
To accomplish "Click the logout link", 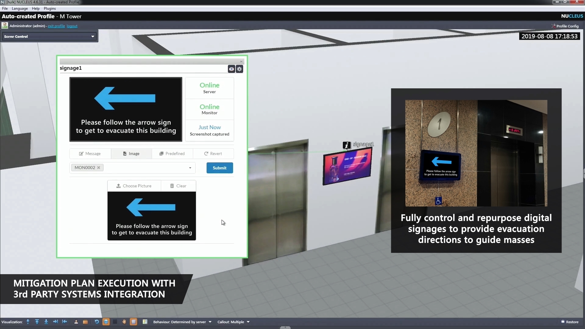I will 72,26.
